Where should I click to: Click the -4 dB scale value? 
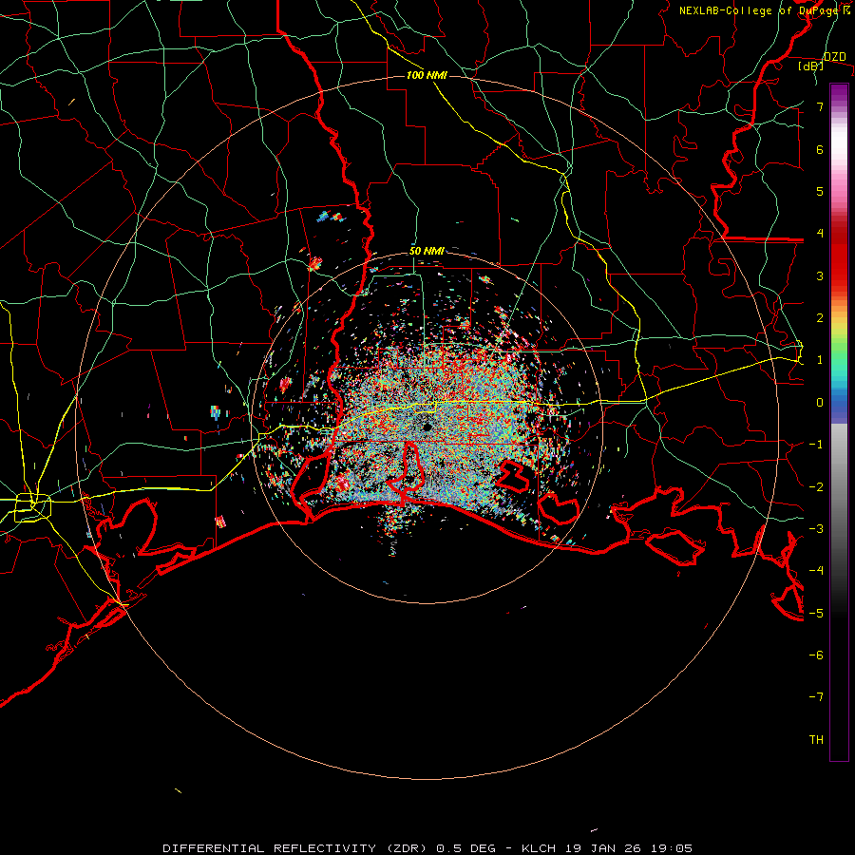(x=816, y=571)
